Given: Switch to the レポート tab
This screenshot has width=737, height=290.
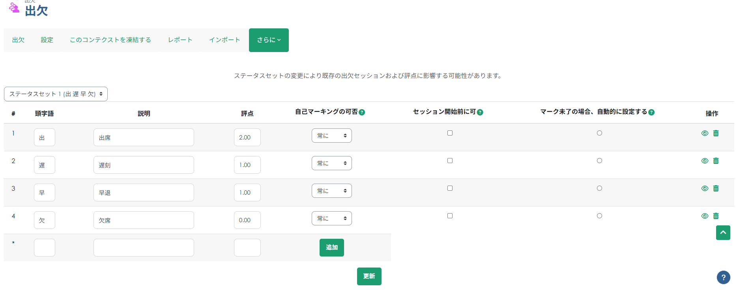Looking at the screenshot, I should coord(180,40).
